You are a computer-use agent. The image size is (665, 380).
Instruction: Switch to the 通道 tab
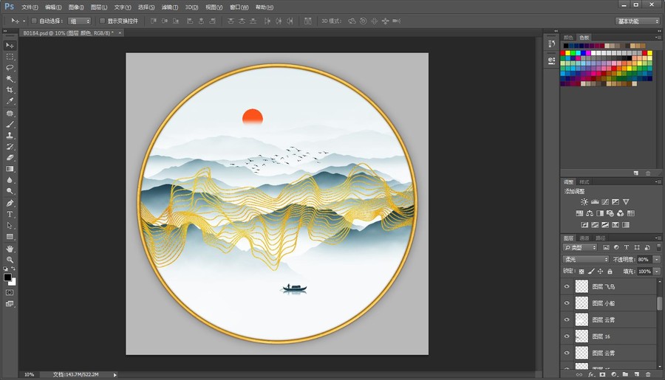[584, 238]
